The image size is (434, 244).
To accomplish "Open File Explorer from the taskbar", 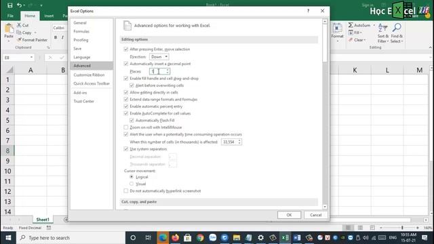I will (237, 238).
